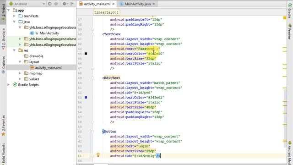This screenshot has height=165, width=293.
Task: Close the activity_main.xml tab
Action: click(114, 4)
